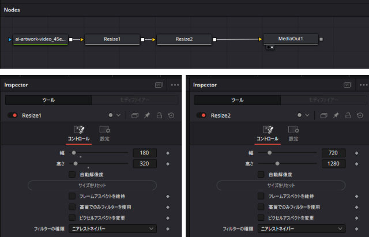The height and width of the screenshot is (237, 369).
Task: Click height field showing 320
Action: (145, 164)
